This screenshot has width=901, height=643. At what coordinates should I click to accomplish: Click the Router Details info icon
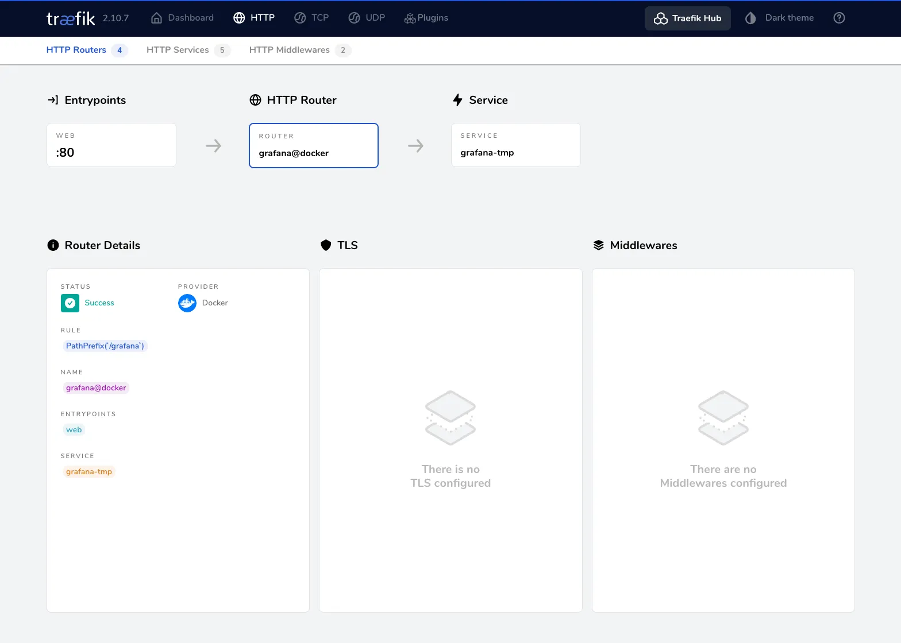pos(53,245)
